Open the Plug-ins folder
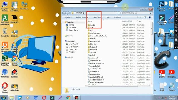This screenshot has width=178, height=100. (93, 44)
